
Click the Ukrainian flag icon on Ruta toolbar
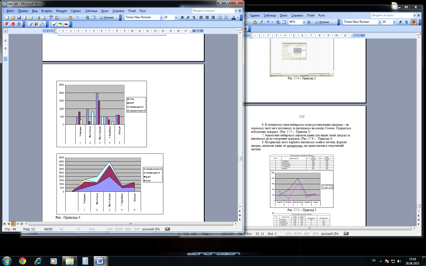pyautogui.click(x=60, y=24)
